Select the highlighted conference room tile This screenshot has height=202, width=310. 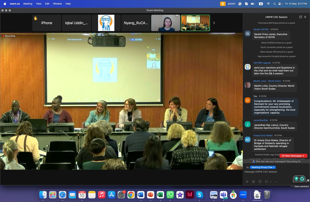point(195,23)
